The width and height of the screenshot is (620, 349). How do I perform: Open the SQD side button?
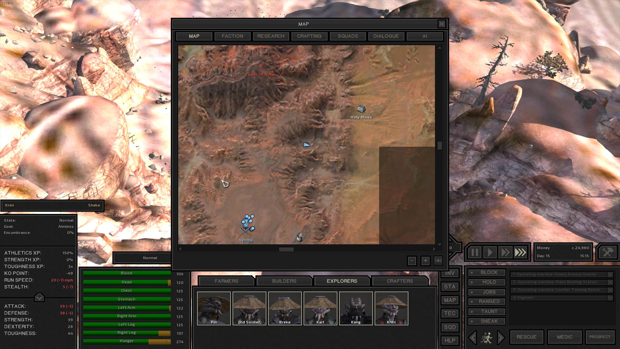coord(450,327)
